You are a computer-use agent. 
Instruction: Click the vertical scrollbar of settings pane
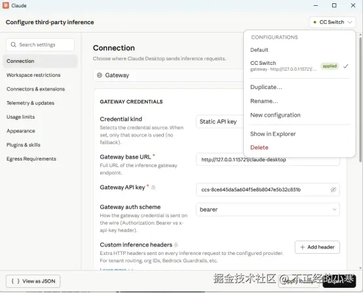point(360,100)
